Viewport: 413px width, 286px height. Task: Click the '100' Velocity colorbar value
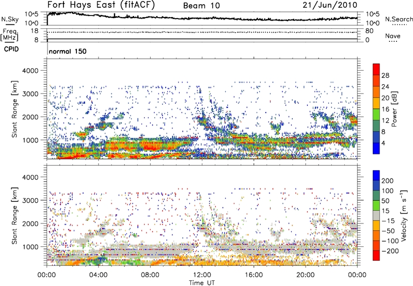[x=388, y=190]
